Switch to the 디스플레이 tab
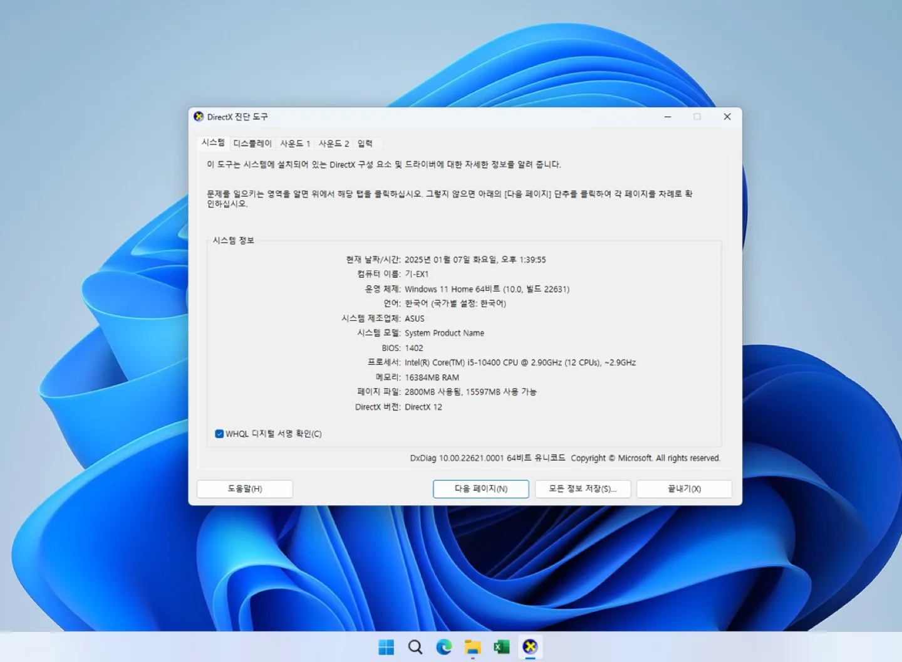Image resolution: width=902 pixels, height=662 pixels. 252,144
